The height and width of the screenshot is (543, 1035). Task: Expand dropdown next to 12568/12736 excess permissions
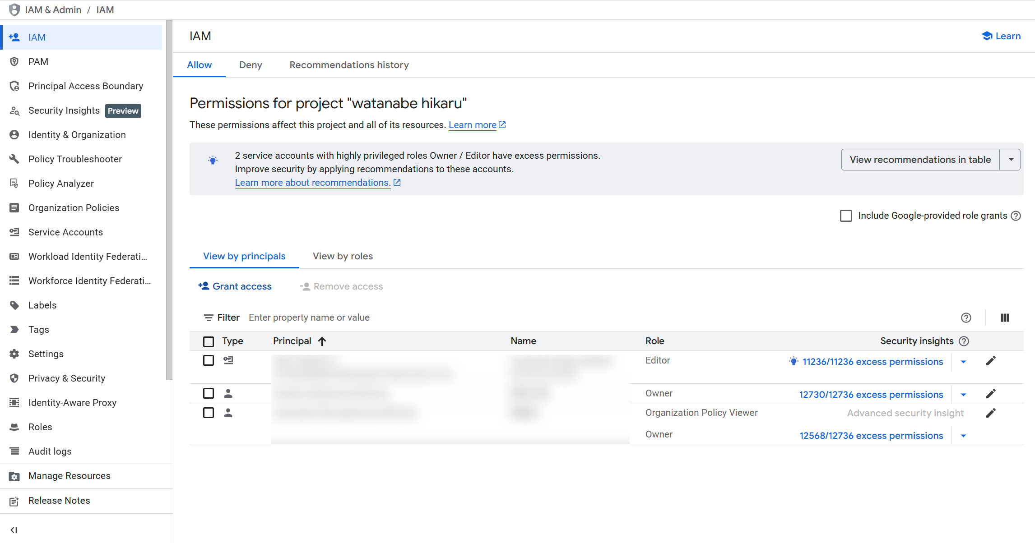964,436
